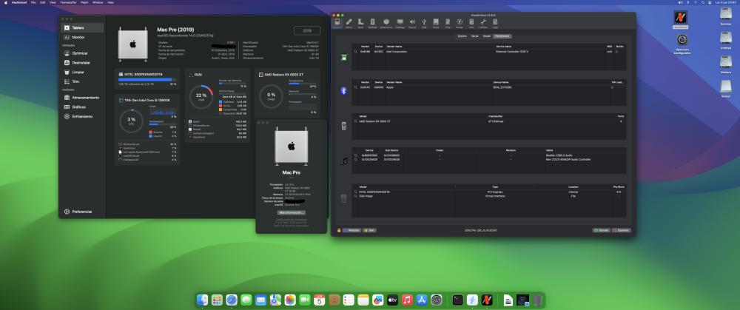Image resolution: width=740 pixels, height=310 pixels.
Task: Open the Boot section in Hackintool toolbar
Action: tap(361, 23)
